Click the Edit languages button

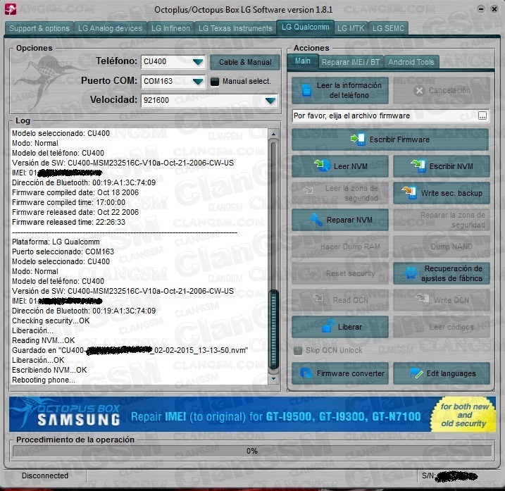click(x=441, y=373)
